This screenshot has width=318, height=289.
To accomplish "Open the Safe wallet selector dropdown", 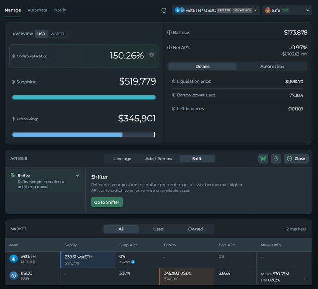I will click(x=287, y=10).
